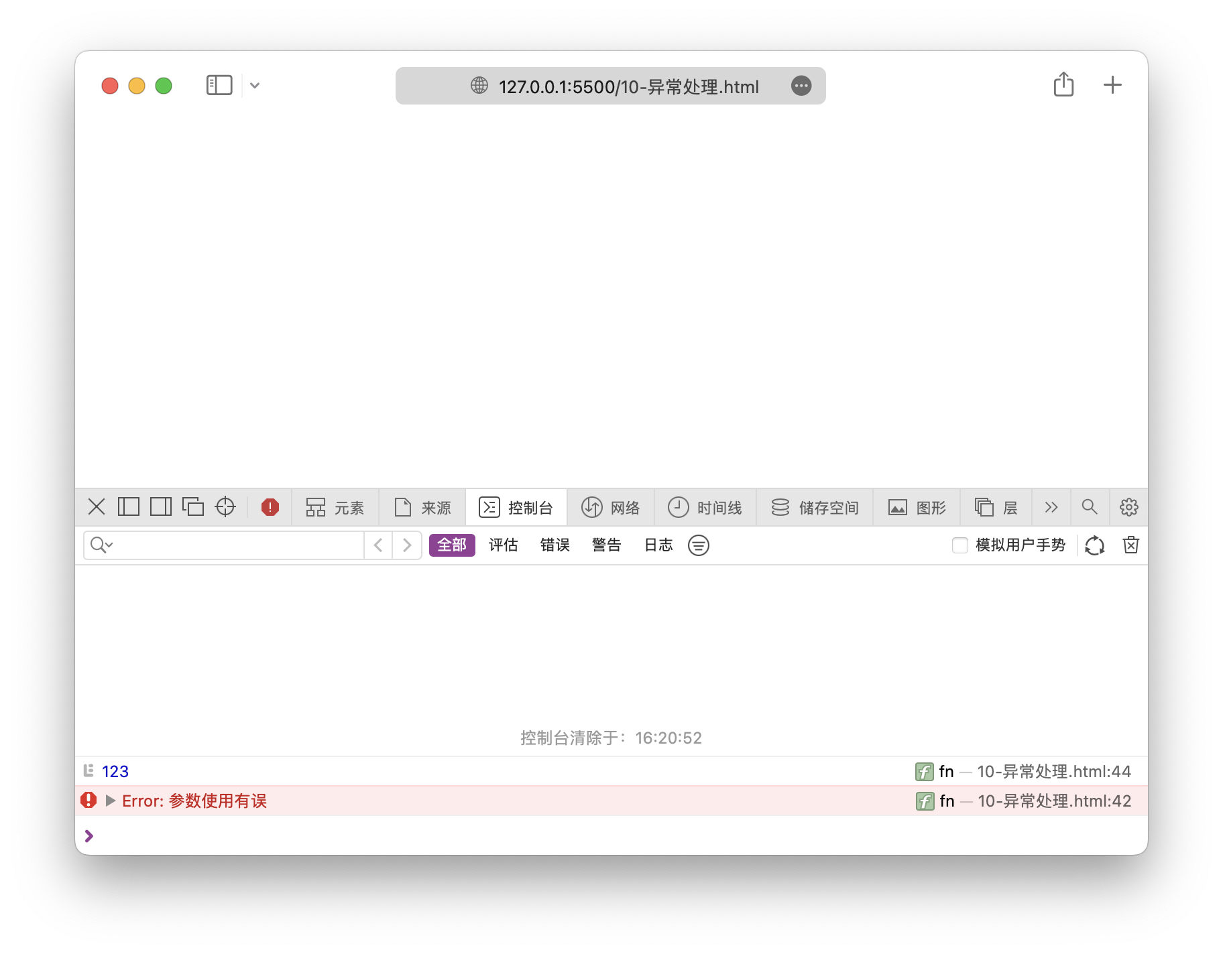Open inspector search with the magnifier icon
The height and width of the screenshot is (954, 1223).
point(1090,507)
